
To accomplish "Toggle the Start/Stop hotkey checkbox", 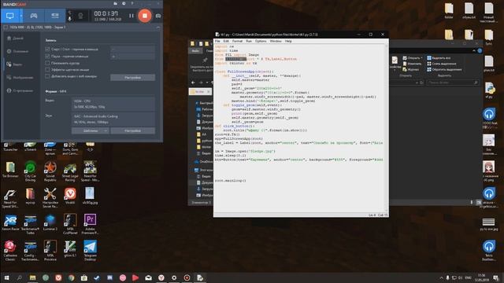I will pos(47,49).
